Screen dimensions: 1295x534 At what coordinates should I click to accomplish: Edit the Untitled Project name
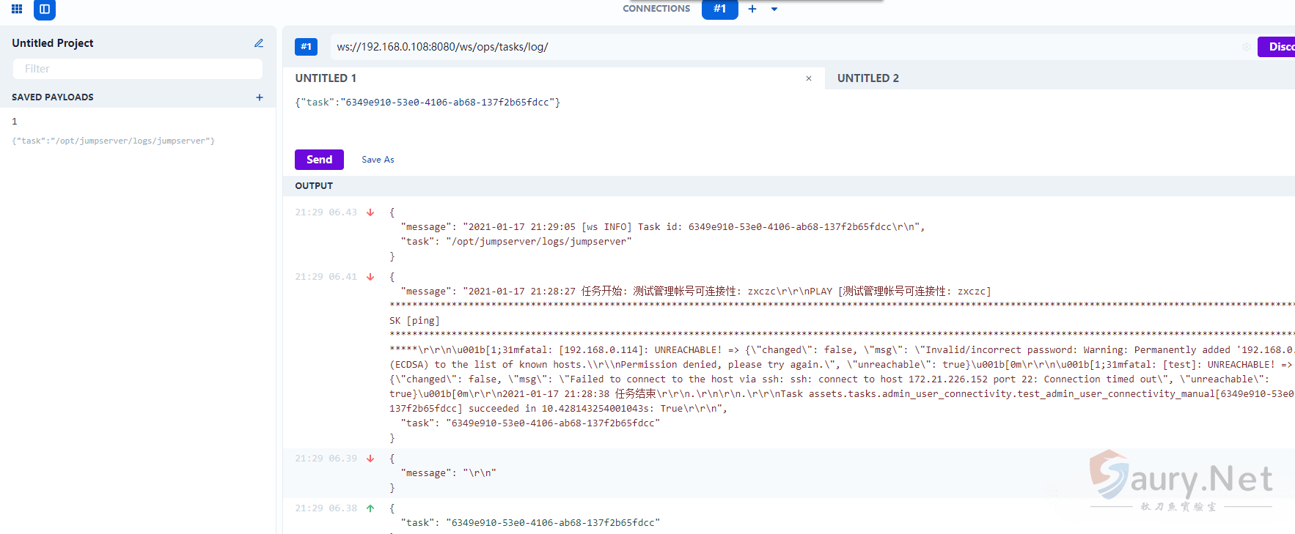(259, 43)
